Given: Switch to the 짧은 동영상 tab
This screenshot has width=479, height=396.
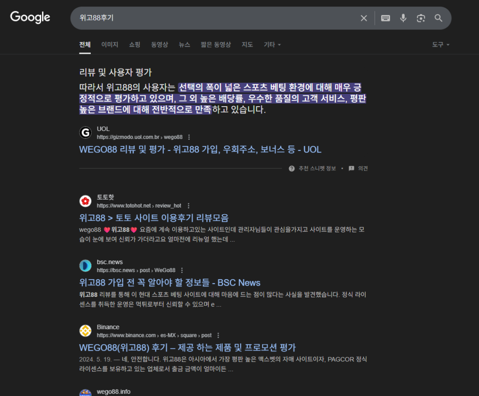Looking at the screenshot, I should [x=216, y=44].
